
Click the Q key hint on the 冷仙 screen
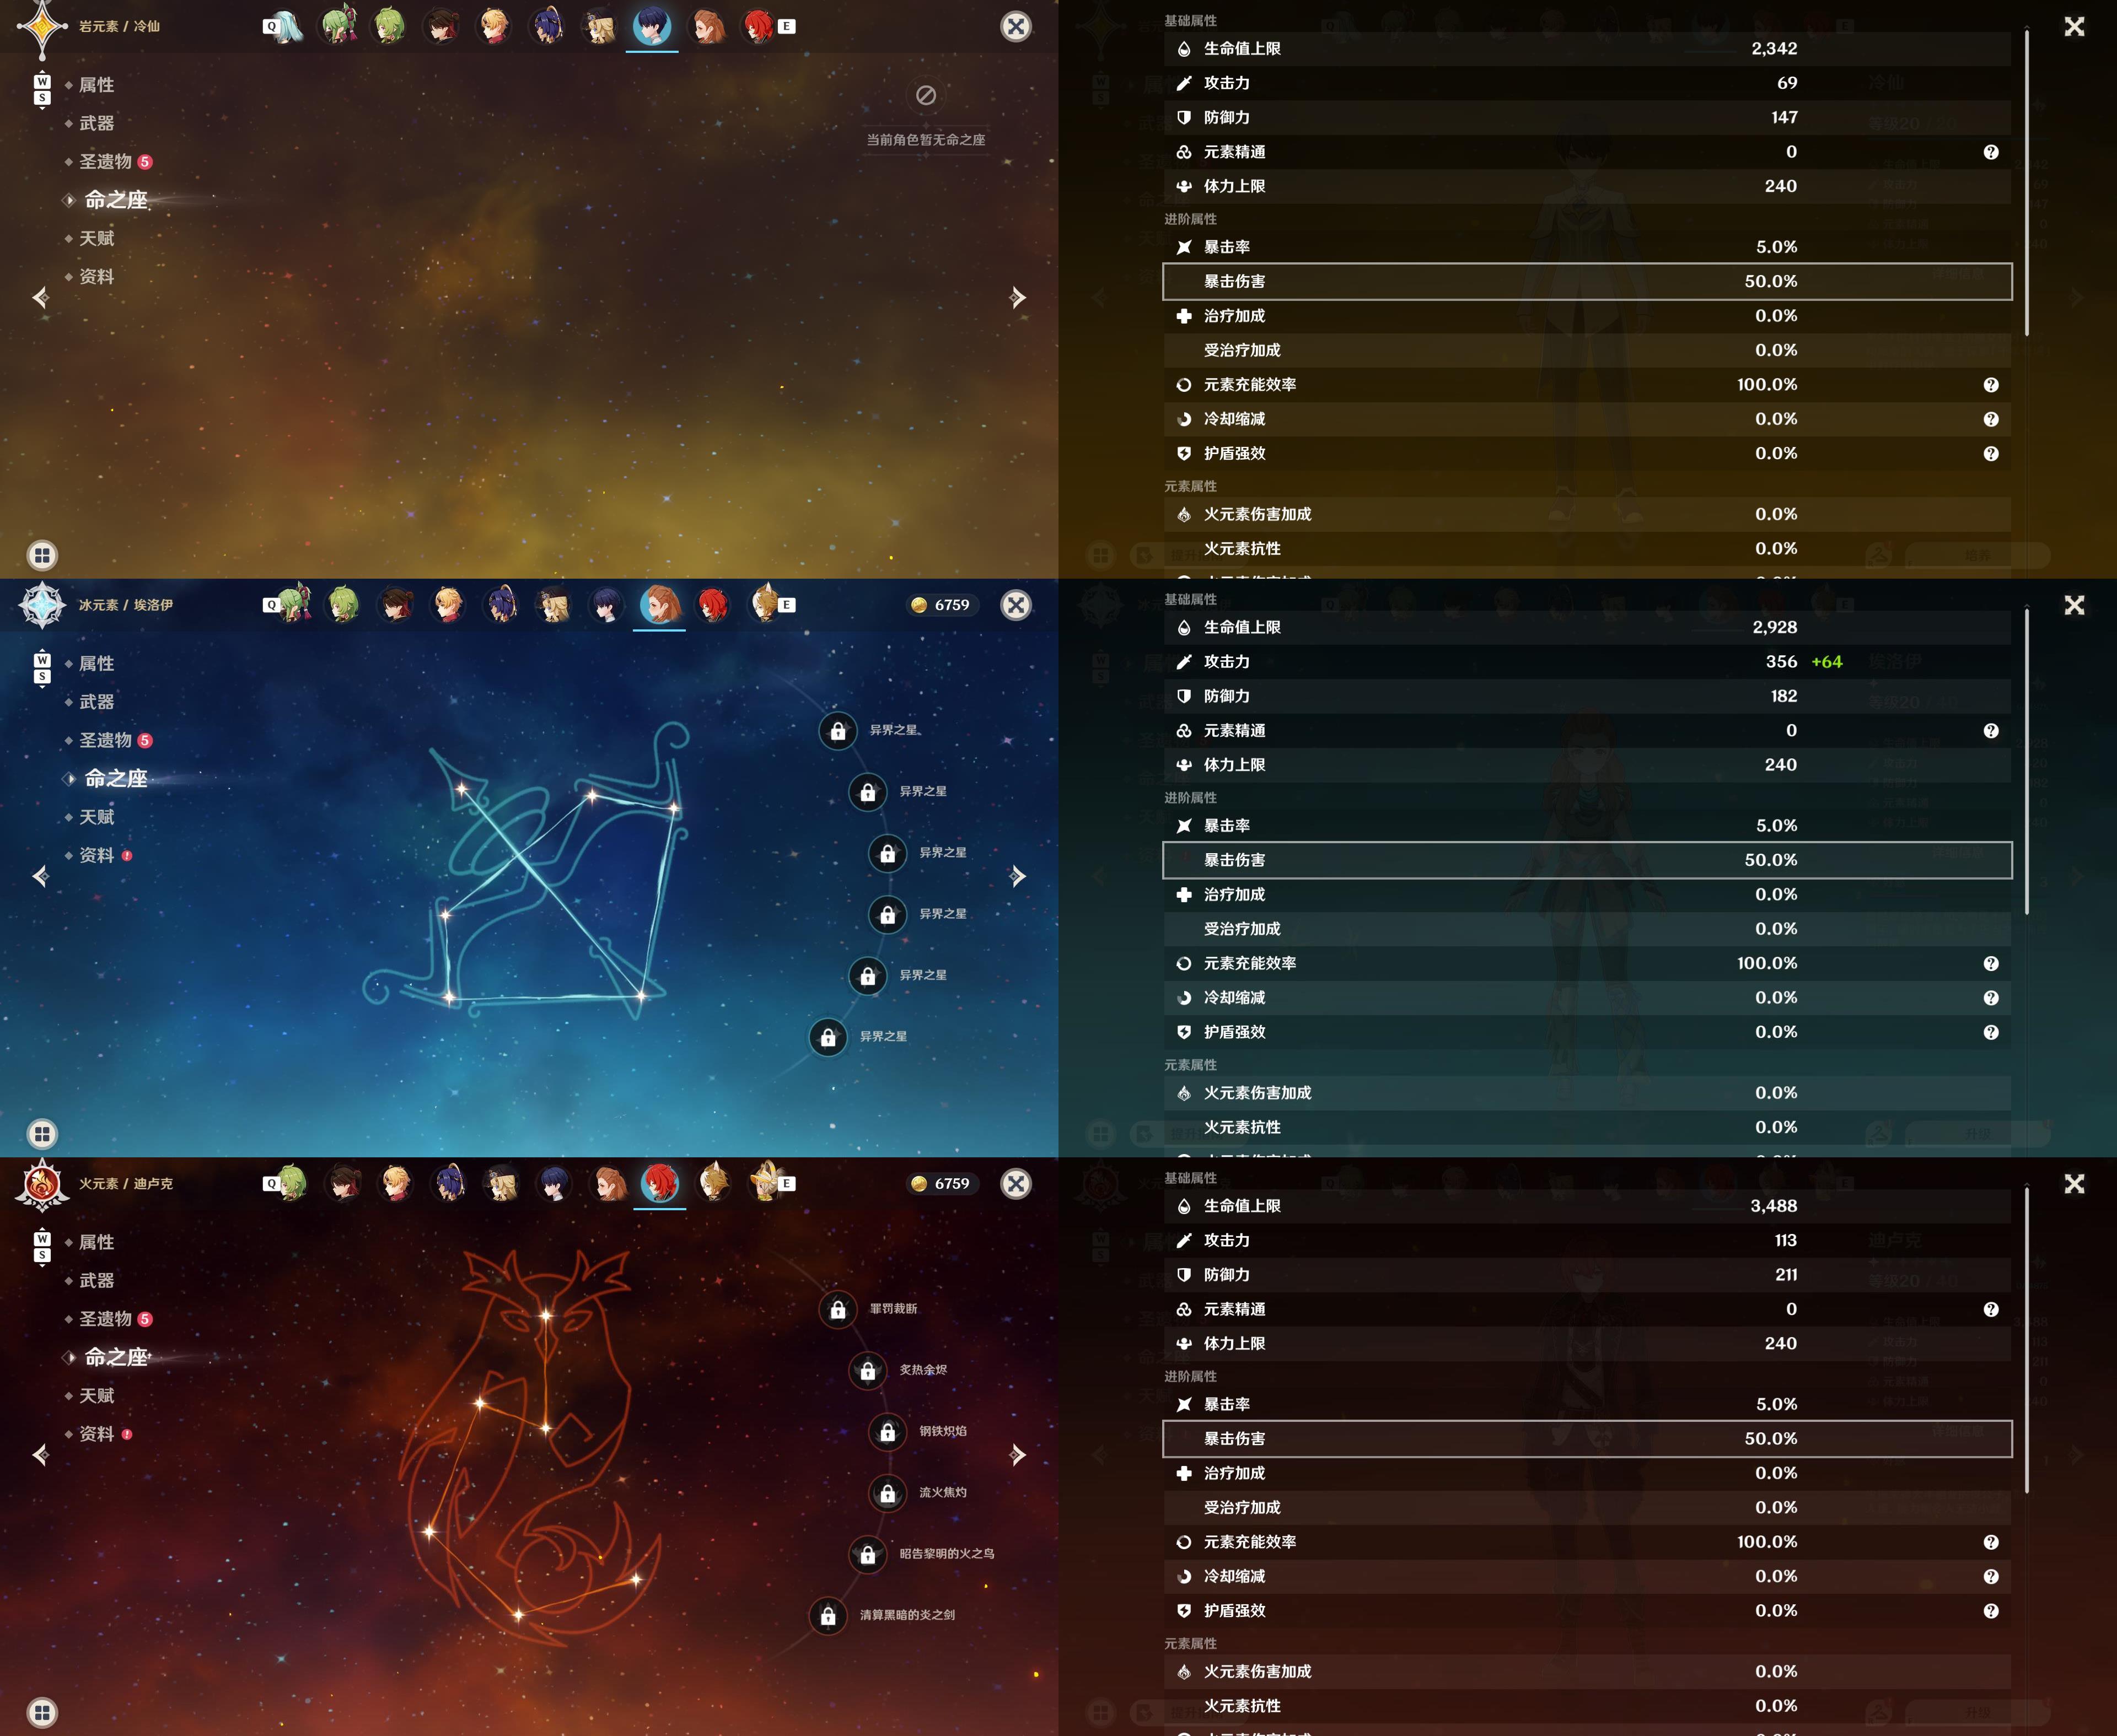tap(271, 27)
